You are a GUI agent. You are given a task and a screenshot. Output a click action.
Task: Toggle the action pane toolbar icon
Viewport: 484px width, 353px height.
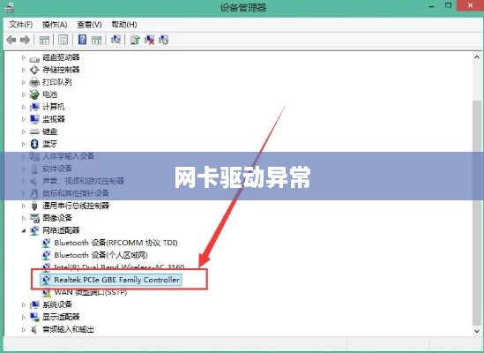tap(97, 40)
